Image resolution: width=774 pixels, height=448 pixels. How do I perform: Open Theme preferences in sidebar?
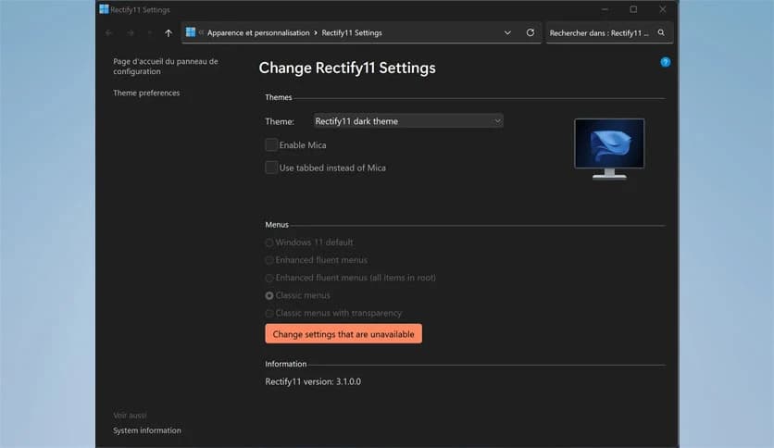tap(146, 93)
